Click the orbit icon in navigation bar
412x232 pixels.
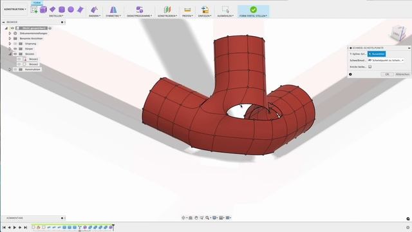183,218
